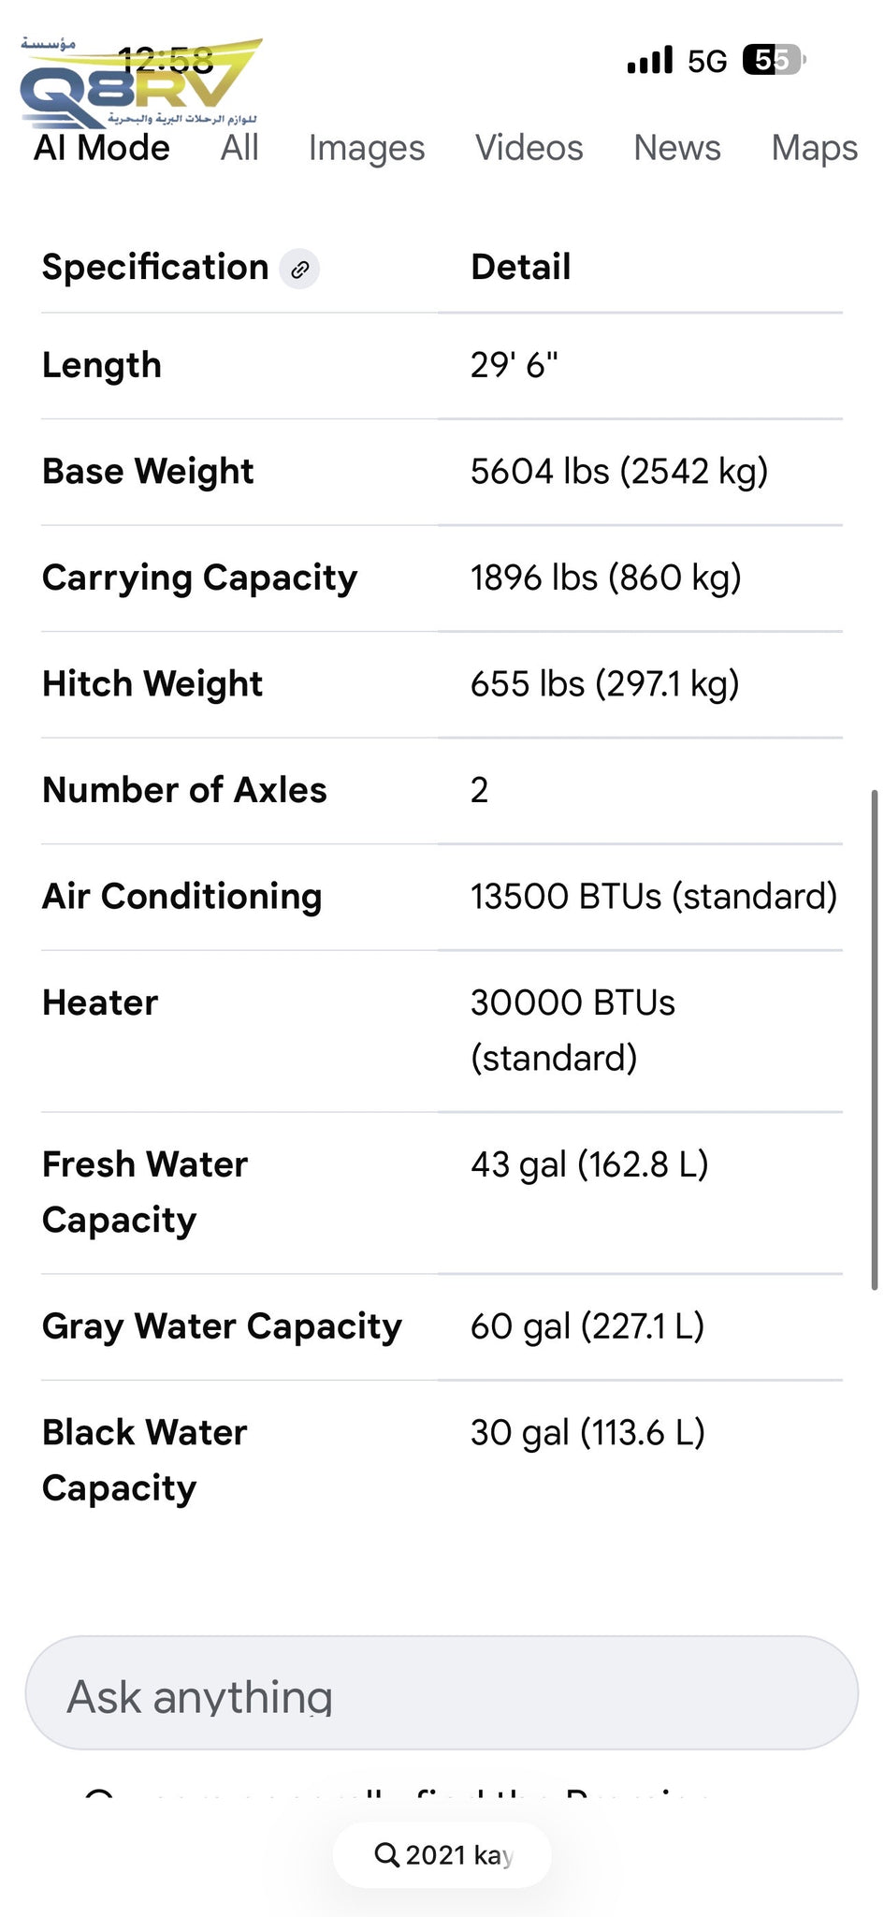Tap the 2021 kay search chip

pyautogui.click(x=442, y=1854)
